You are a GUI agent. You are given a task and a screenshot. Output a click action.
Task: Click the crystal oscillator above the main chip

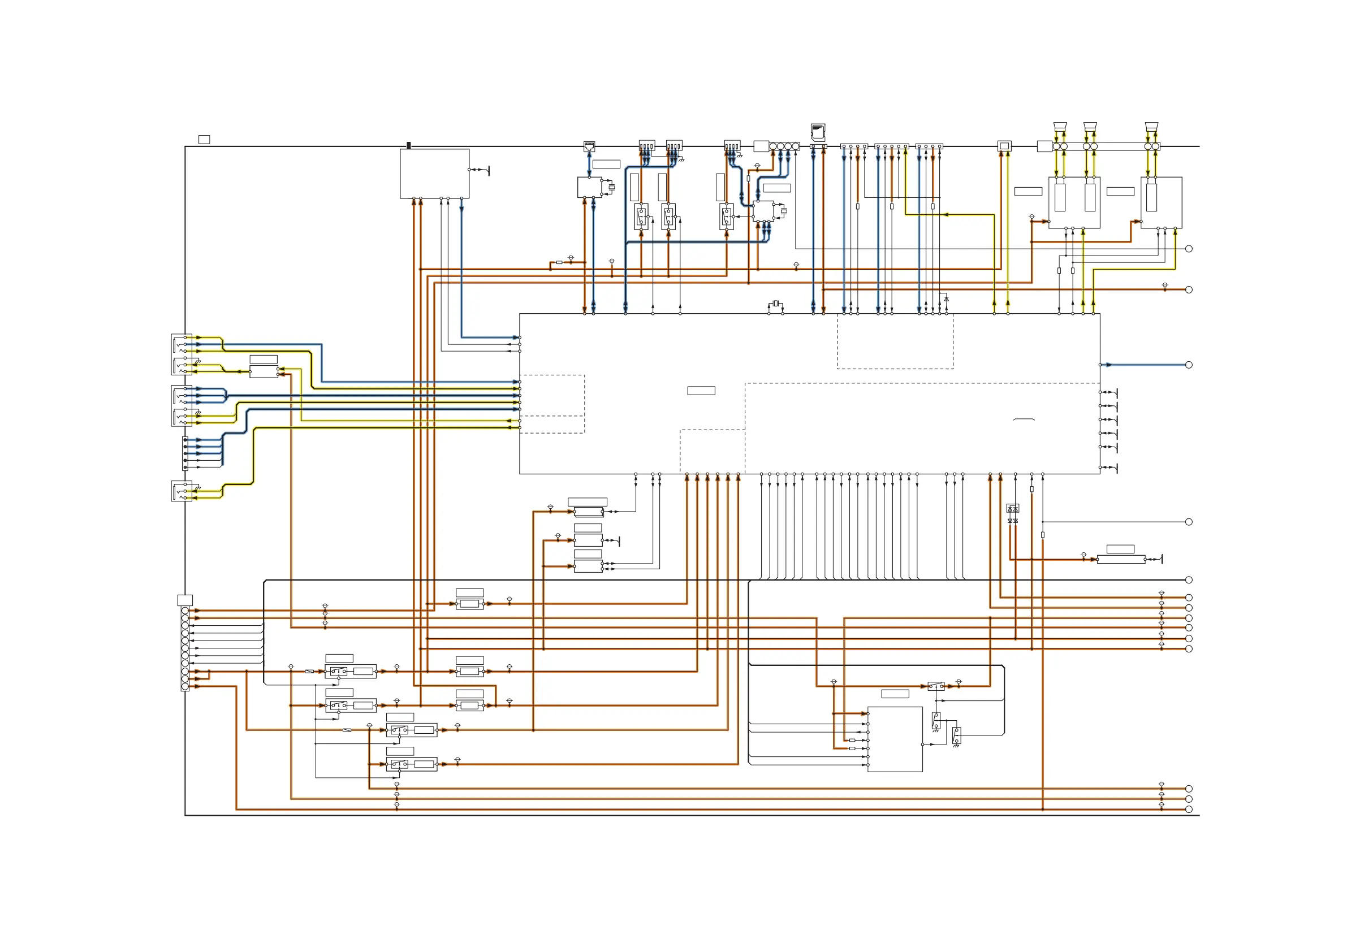click(776, 303)
